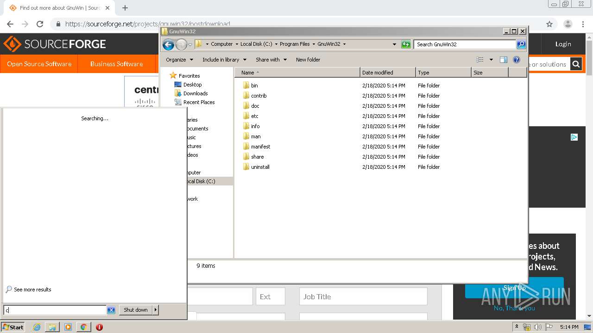Show hidden system tray icons
The height and width of the screenshot is (333, 593).
(x=517, y=327)
